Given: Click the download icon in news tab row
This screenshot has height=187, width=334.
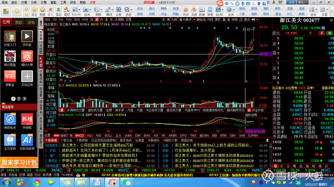Looking at the screenshot, I should (267, 140).
